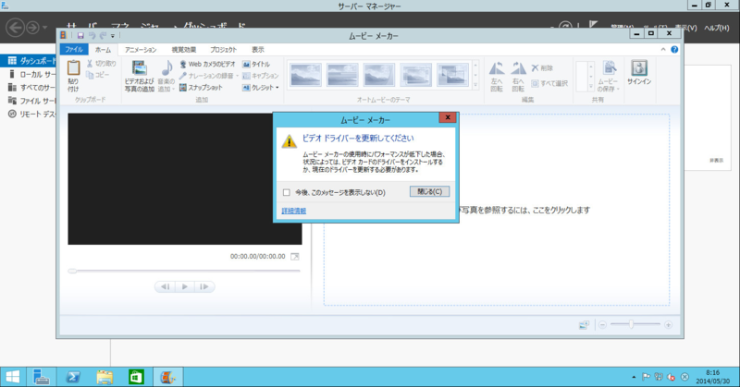Play the preview video
Image resolution: width=740 pixels, height=387 pixels.
(184, 286)
